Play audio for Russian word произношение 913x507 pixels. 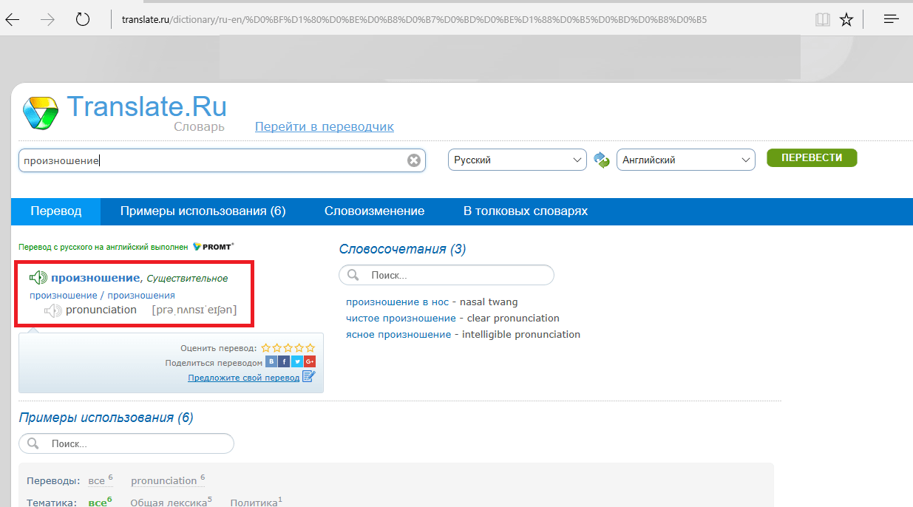tap(38, 278)
